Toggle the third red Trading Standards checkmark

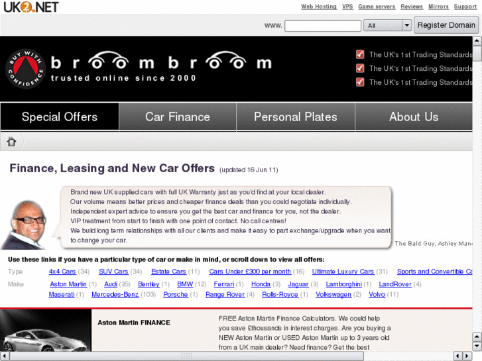point(360,82)
